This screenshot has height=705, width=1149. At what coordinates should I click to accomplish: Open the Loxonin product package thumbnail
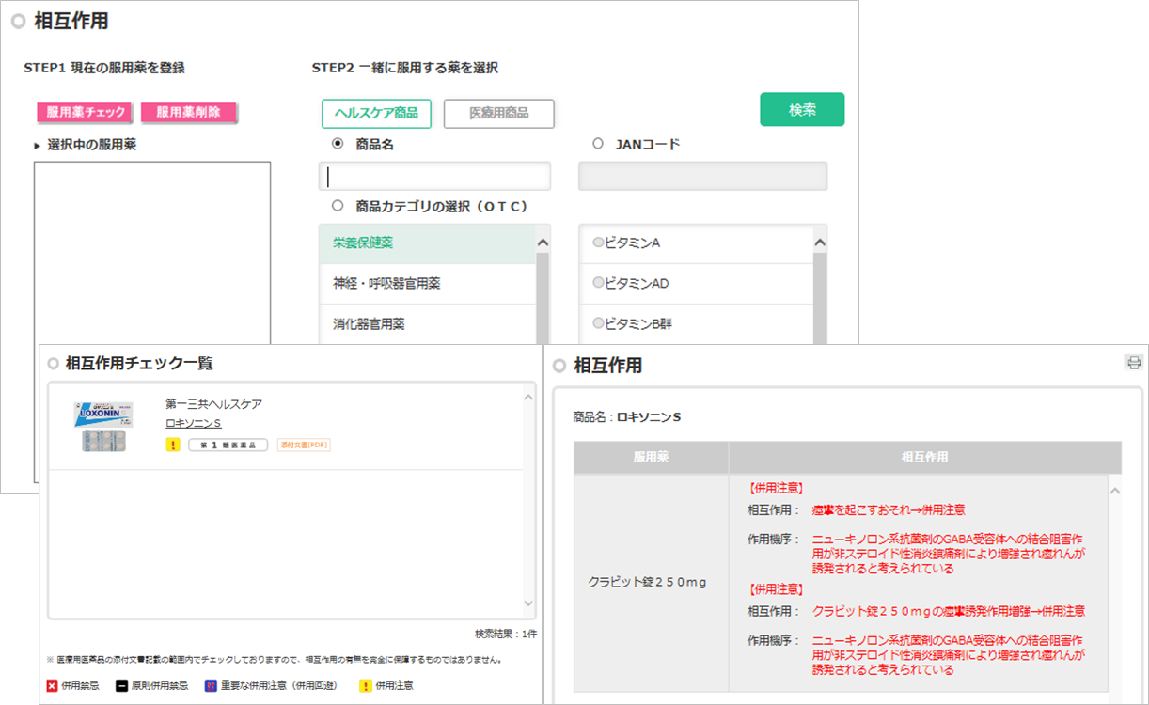[104, 428]
